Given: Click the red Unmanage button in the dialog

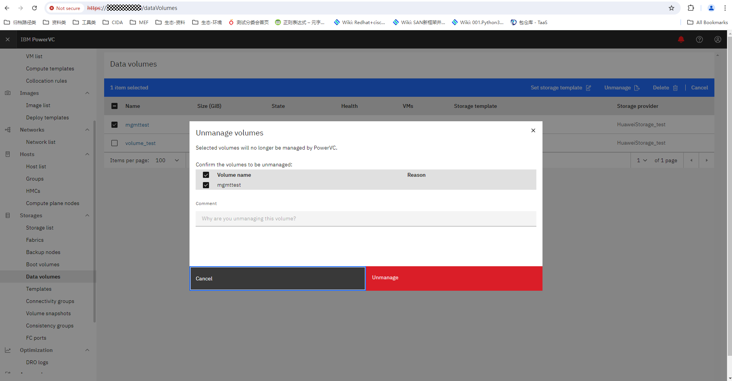Looking at the screenshot, I should pyautogui.click(x=454, y=278).
